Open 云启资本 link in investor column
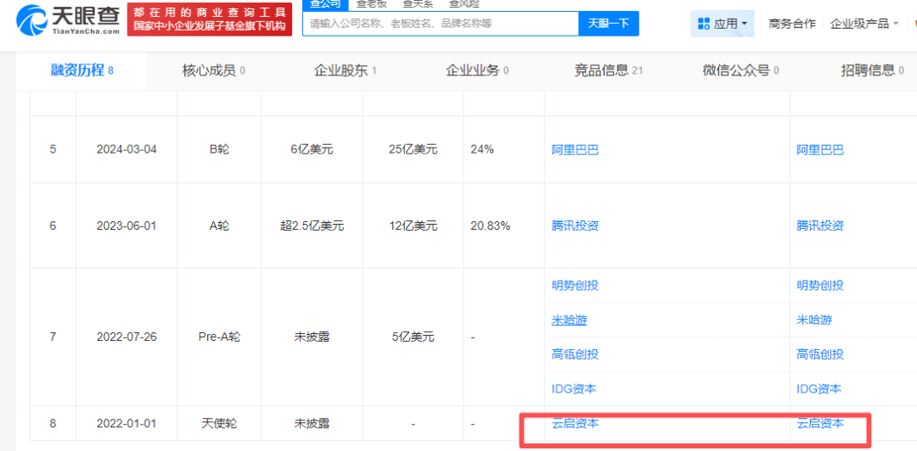The width and height of the screenshot is (917, 451). coord(575,424)
